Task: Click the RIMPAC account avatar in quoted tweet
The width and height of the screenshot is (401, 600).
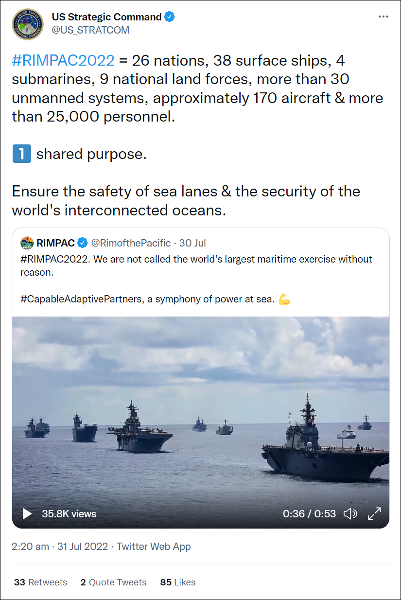Action: coord(27,243)
